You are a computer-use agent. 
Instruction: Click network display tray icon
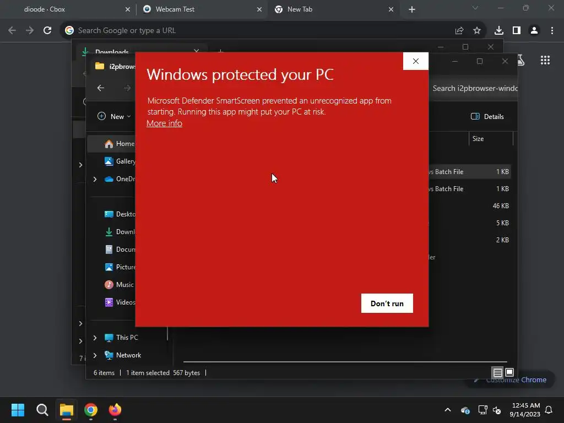point(482,410)
